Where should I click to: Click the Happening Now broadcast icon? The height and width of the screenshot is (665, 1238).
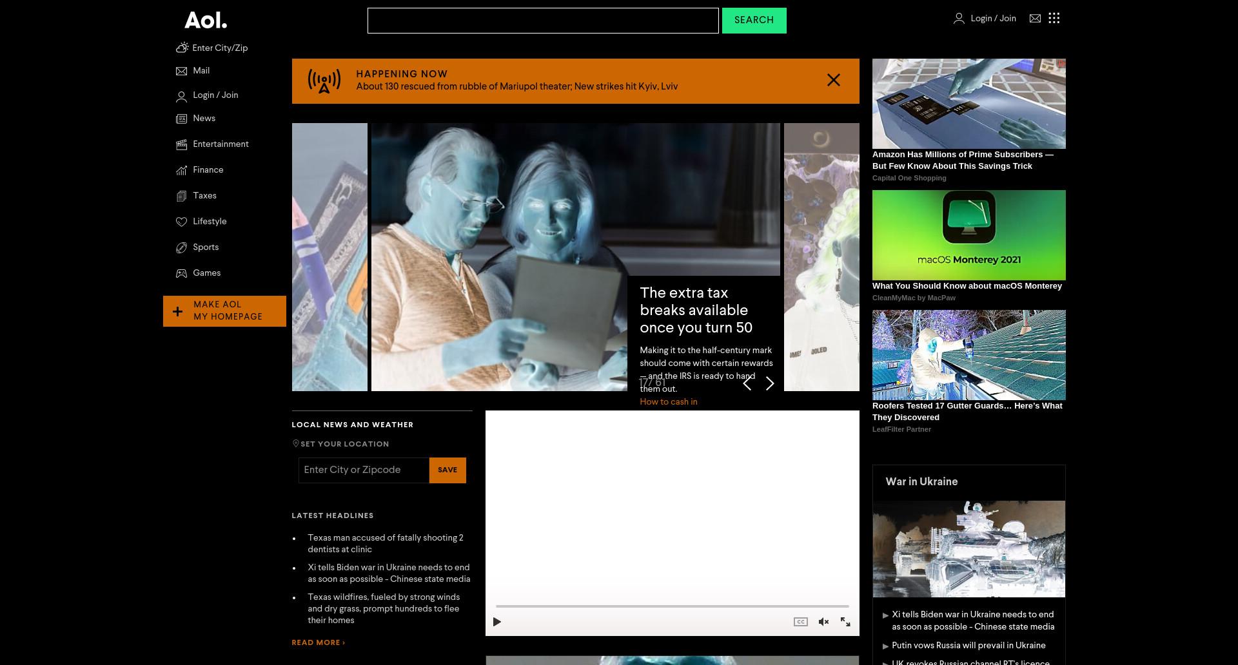[x=324, y=81]
